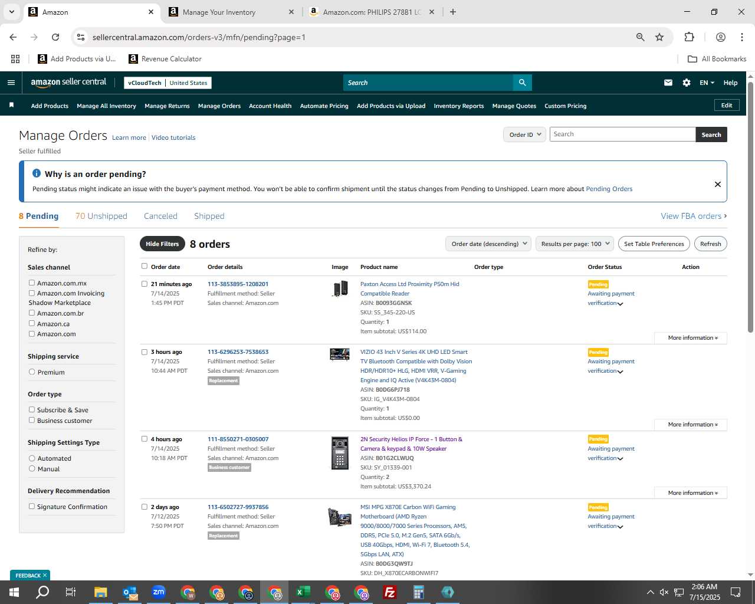The height and width of the screenshot is (604, 755).
Task: Open the Chrome apps grid icon
Action: 15,59
